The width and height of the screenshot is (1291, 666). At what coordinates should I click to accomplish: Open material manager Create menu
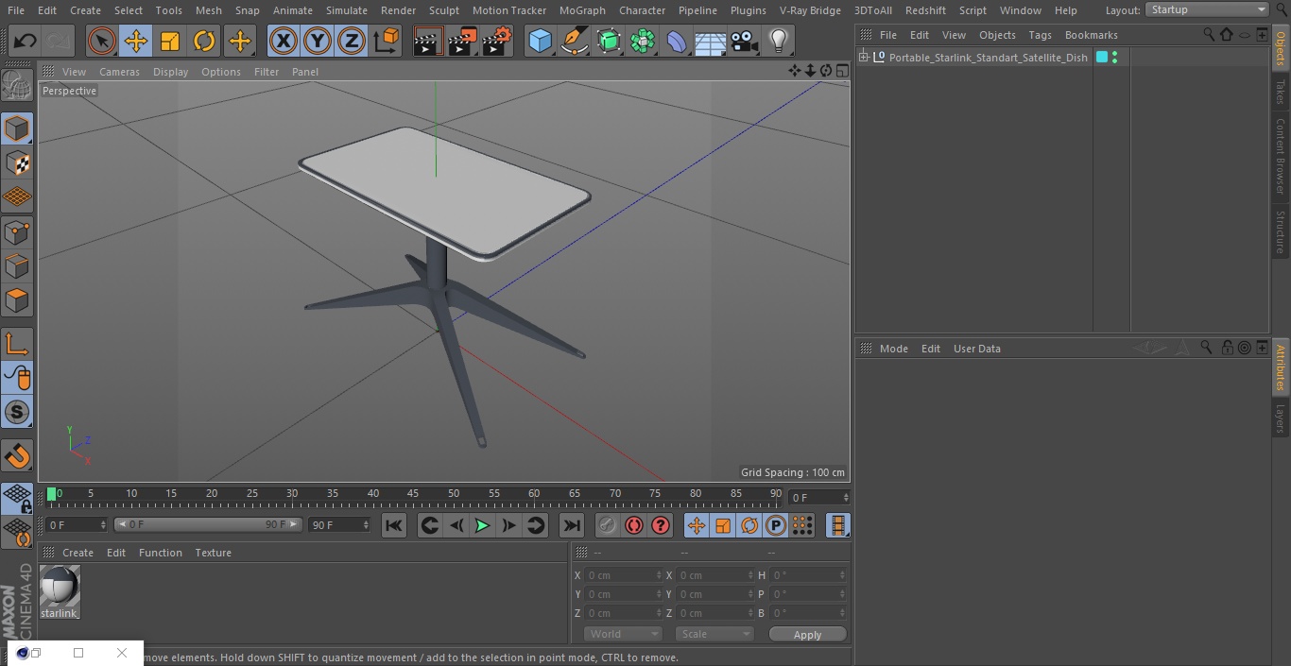point(77,553)
